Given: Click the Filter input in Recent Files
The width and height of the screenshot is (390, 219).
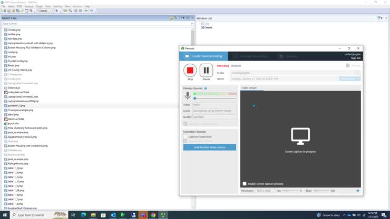Looking at the screenshot, I should pyautogui.click(x=96, y=24).
